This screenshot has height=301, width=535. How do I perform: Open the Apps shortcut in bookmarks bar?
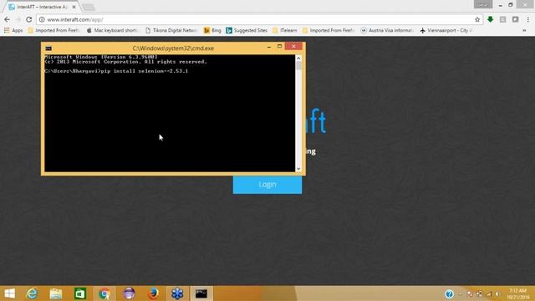click(x=13, y=30)
